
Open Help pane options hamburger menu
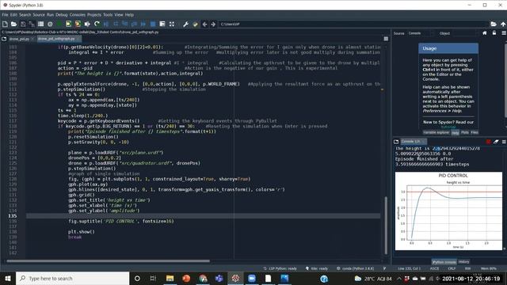tap(504, 33)
